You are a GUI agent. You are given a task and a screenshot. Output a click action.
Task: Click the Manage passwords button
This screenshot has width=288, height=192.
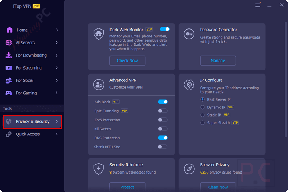coord(218,61)
